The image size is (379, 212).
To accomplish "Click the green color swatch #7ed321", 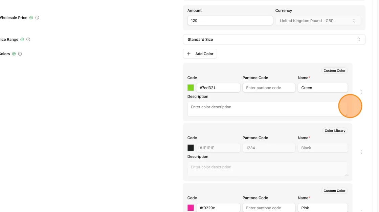I will [x=191, y=88].
